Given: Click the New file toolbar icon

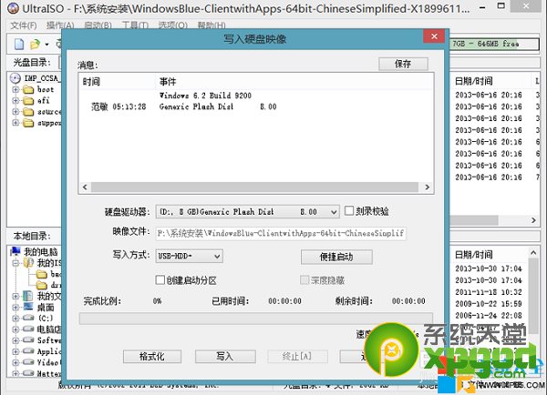Looking at the screenshot, I should coord(18,44).
